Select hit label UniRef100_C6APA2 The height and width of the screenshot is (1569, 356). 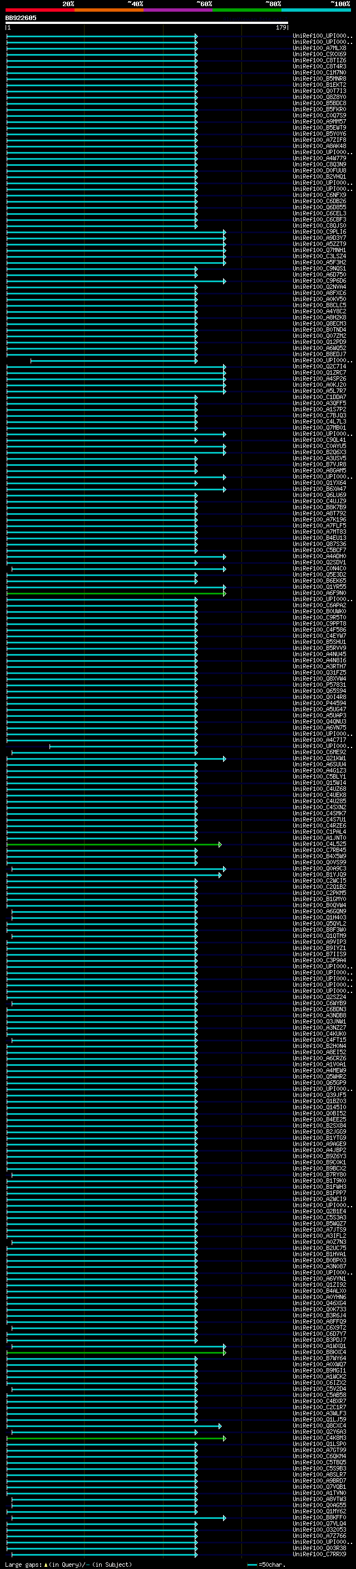319,605
